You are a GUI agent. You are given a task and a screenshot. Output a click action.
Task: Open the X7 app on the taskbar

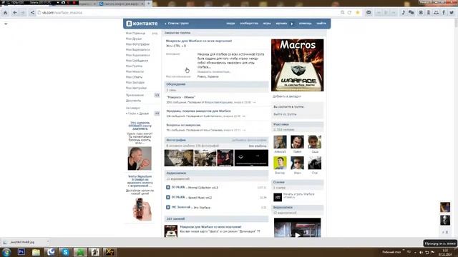(109, 252)
